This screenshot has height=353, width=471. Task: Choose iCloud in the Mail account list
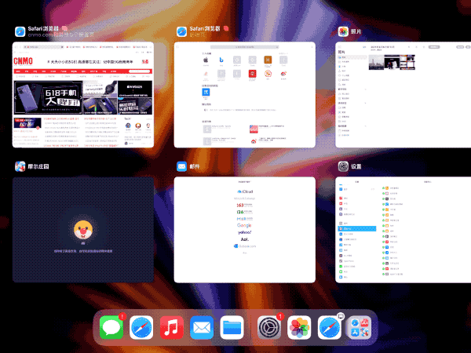244,192
